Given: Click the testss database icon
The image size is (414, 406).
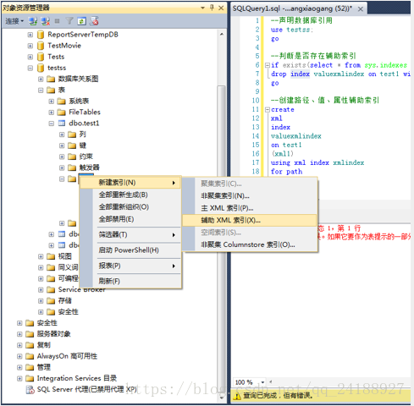Looking at the screenshot, I should click(41, 68).
